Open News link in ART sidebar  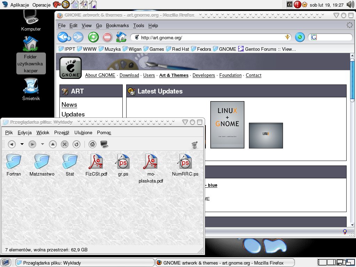(x=69, y=105)
